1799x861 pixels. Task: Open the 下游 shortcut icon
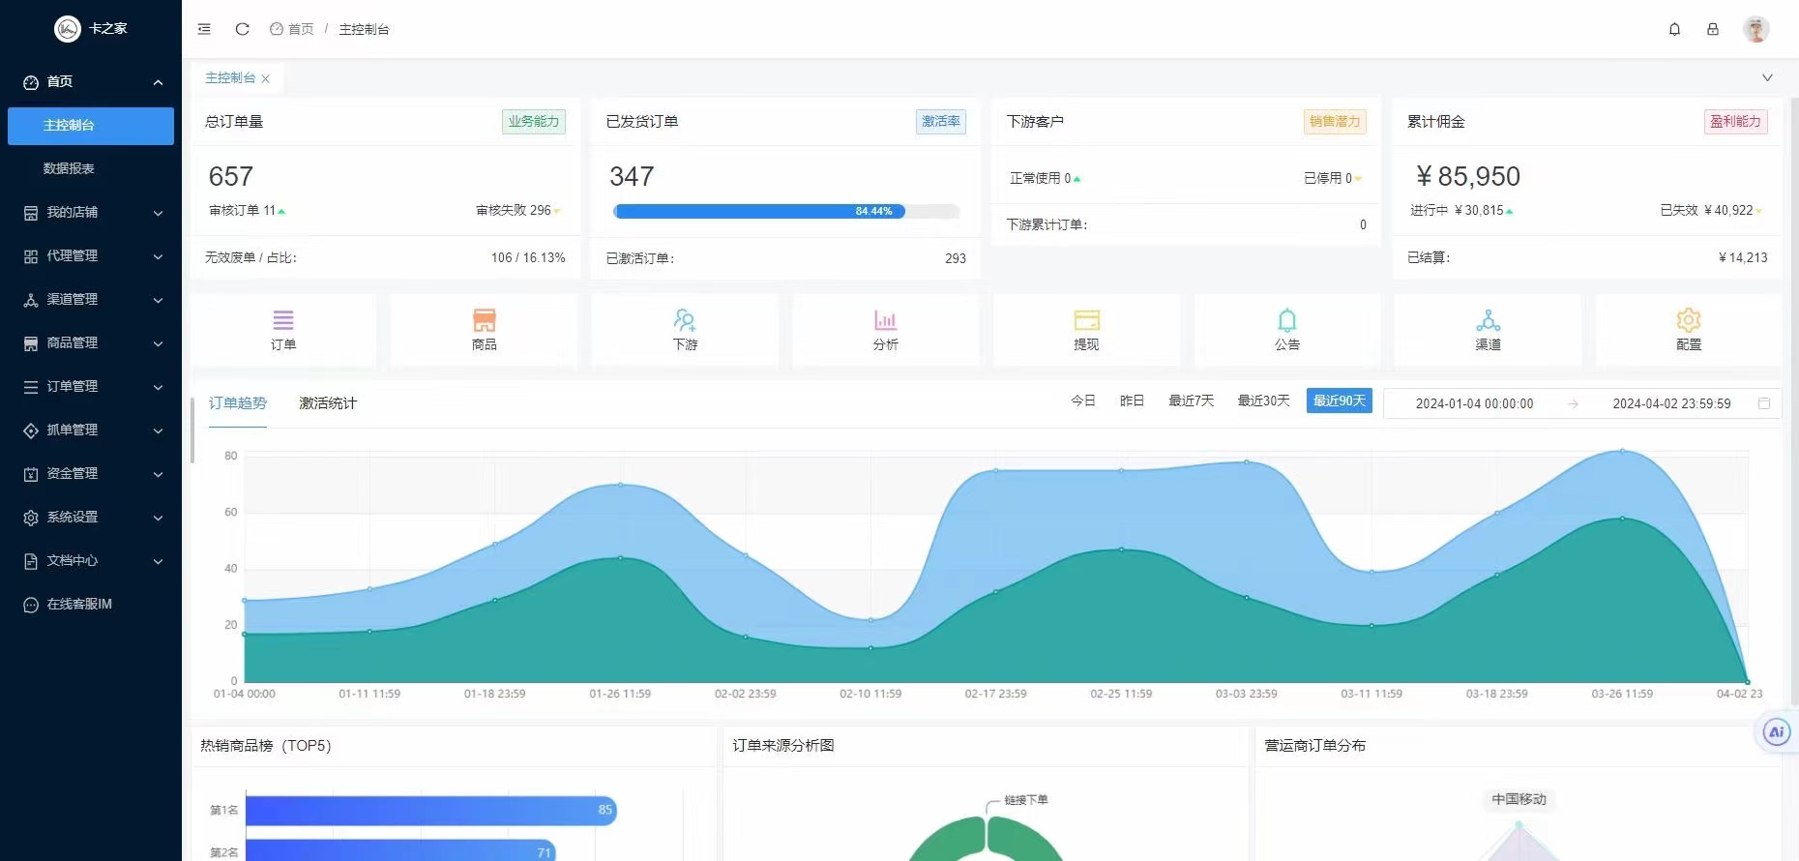[x=685, y=319]
